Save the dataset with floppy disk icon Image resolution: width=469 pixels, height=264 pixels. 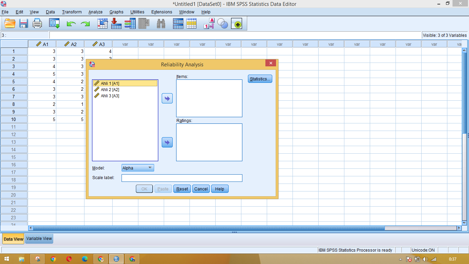click(x=24, y=23)
